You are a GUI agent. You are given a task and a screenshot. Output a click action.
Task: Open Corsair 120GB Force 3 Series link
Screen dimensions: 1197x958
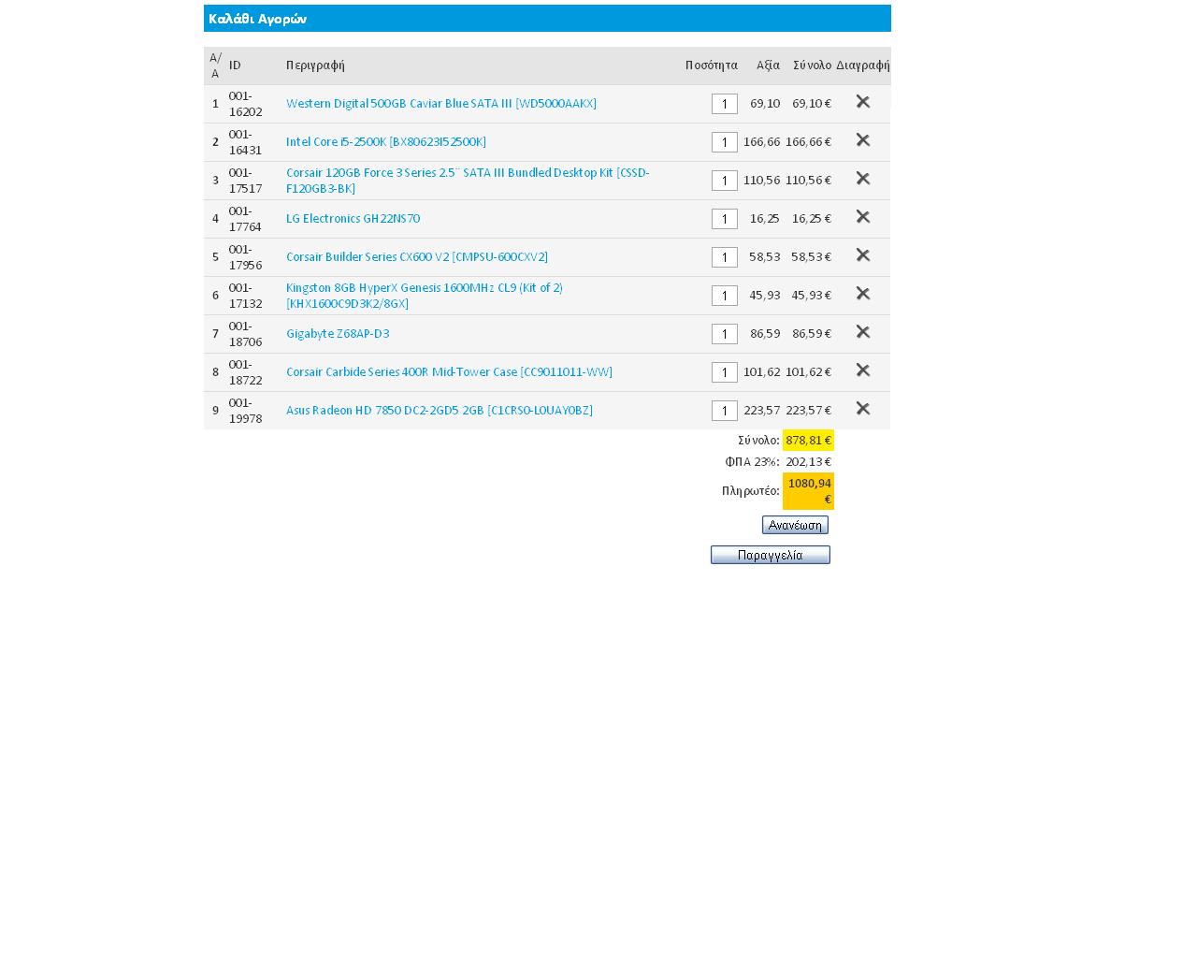click(x=468, y=181)
